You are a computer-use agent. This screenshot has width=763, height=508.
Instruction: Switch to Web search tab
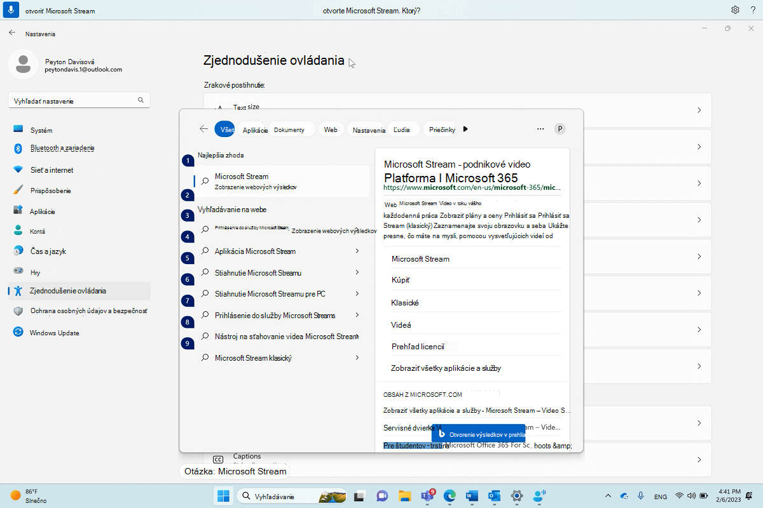(331, 130)
